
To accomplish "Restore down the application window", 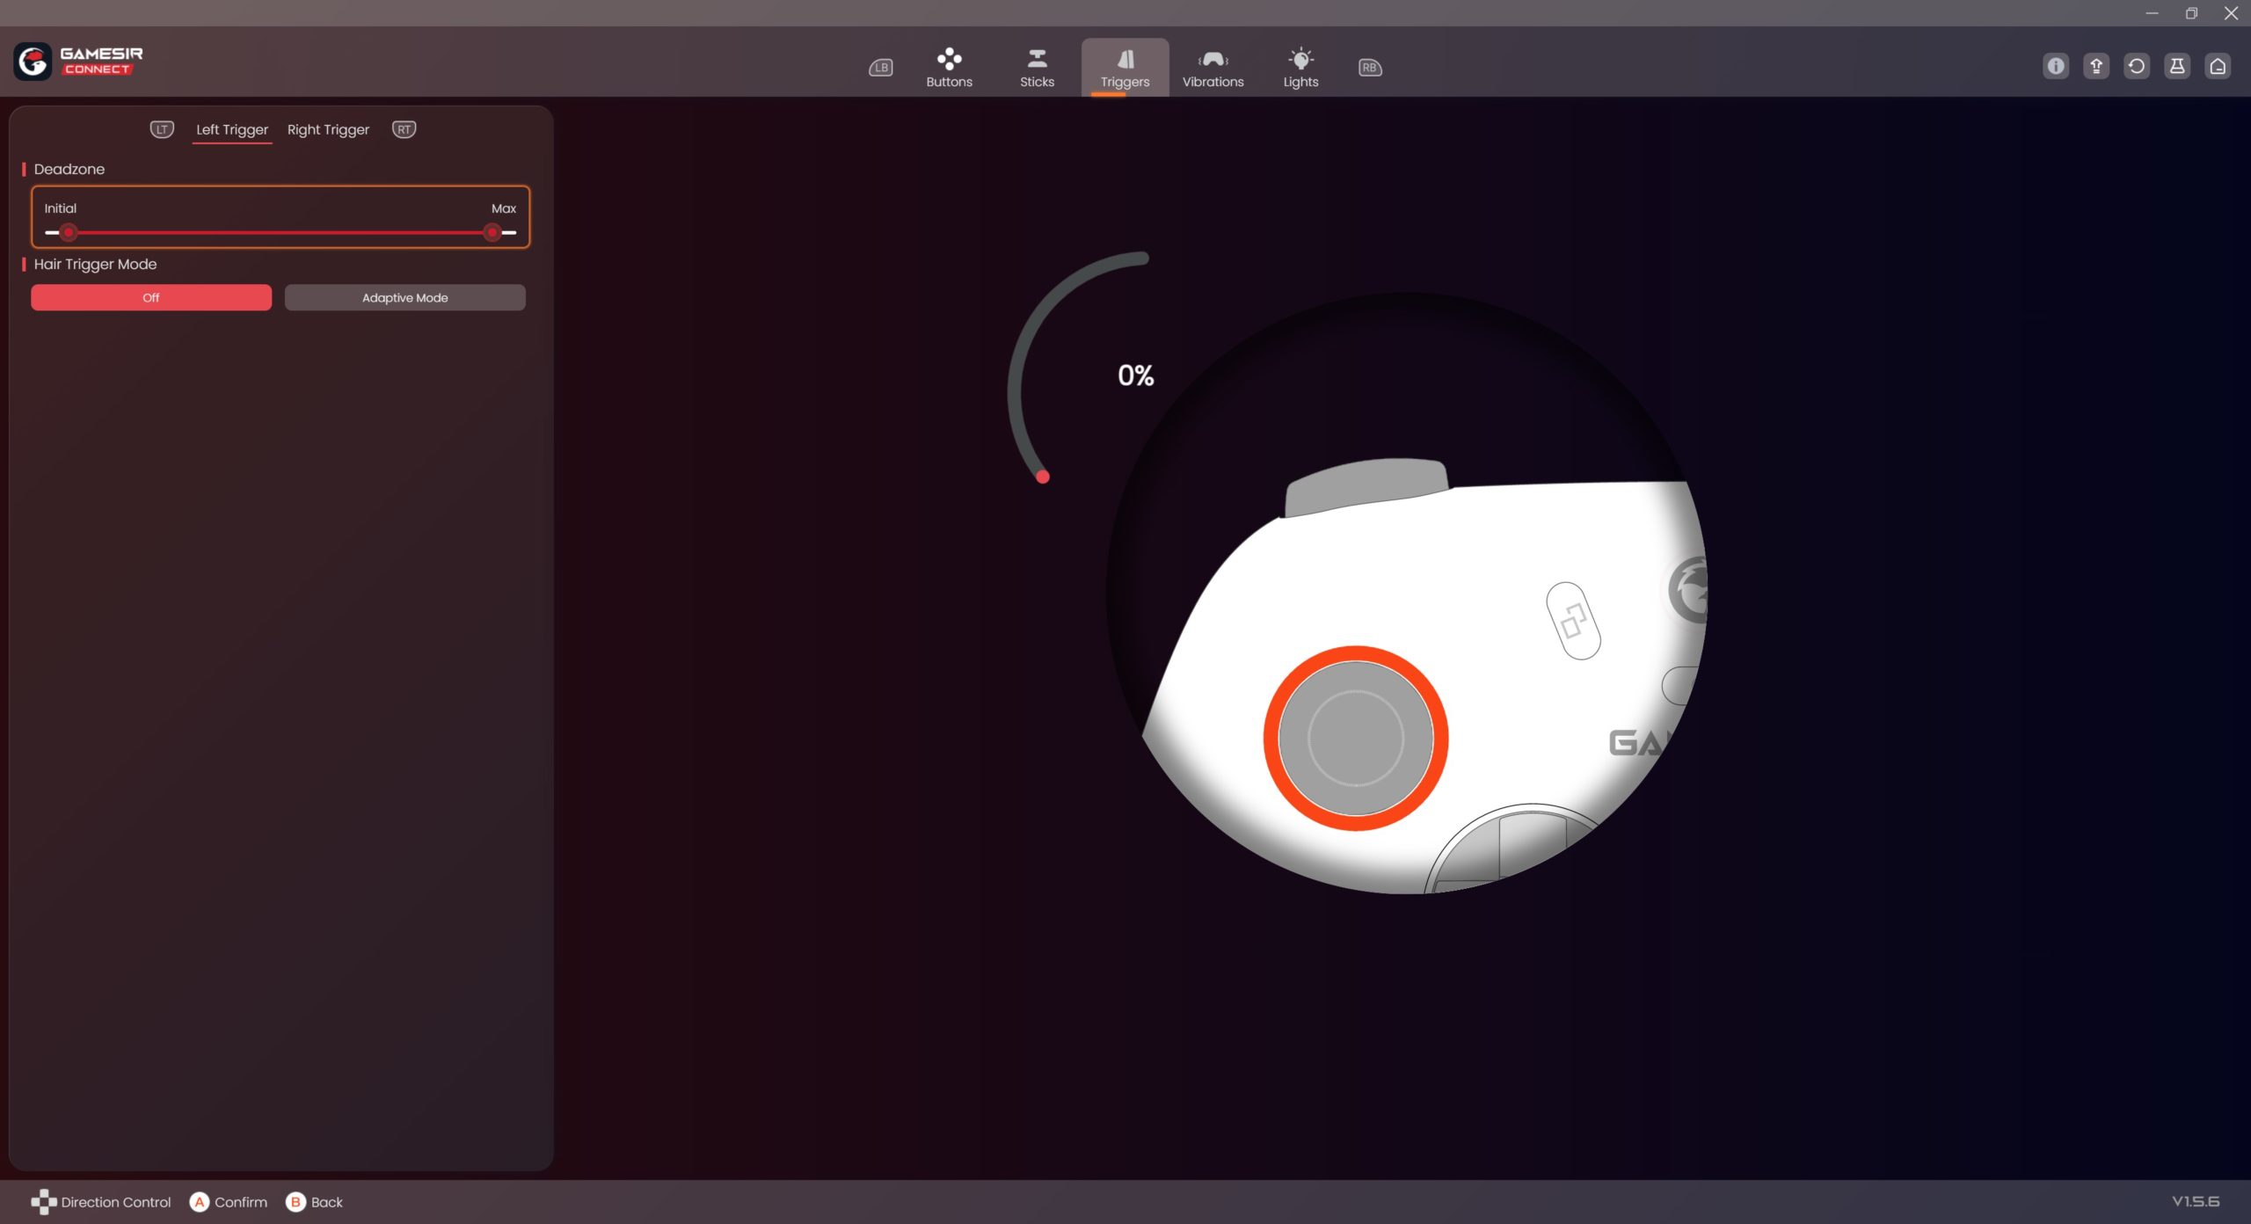I will coord(2191,13).
